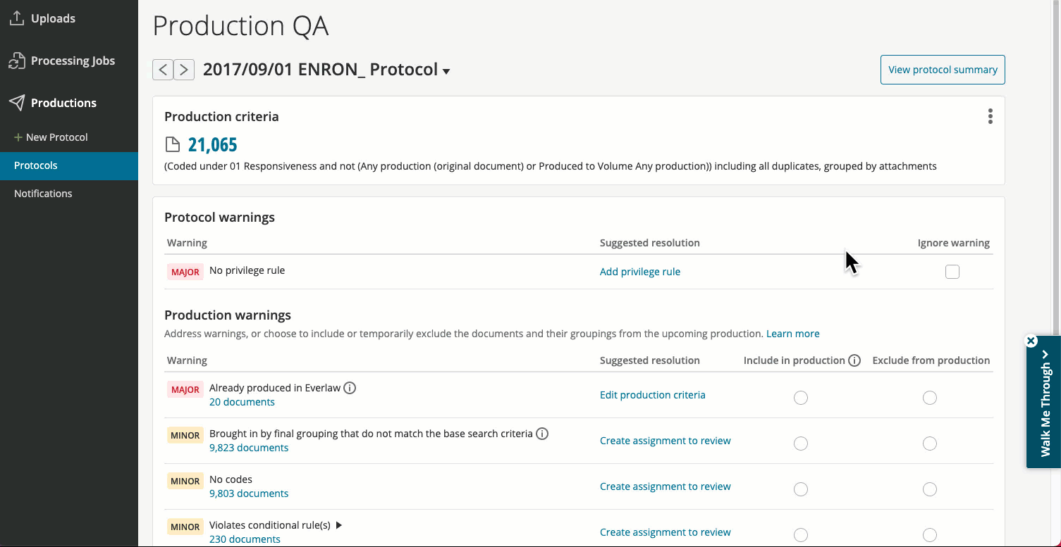Select Include in production for Already produced
1061x547 pixels.
coord(801,398)
